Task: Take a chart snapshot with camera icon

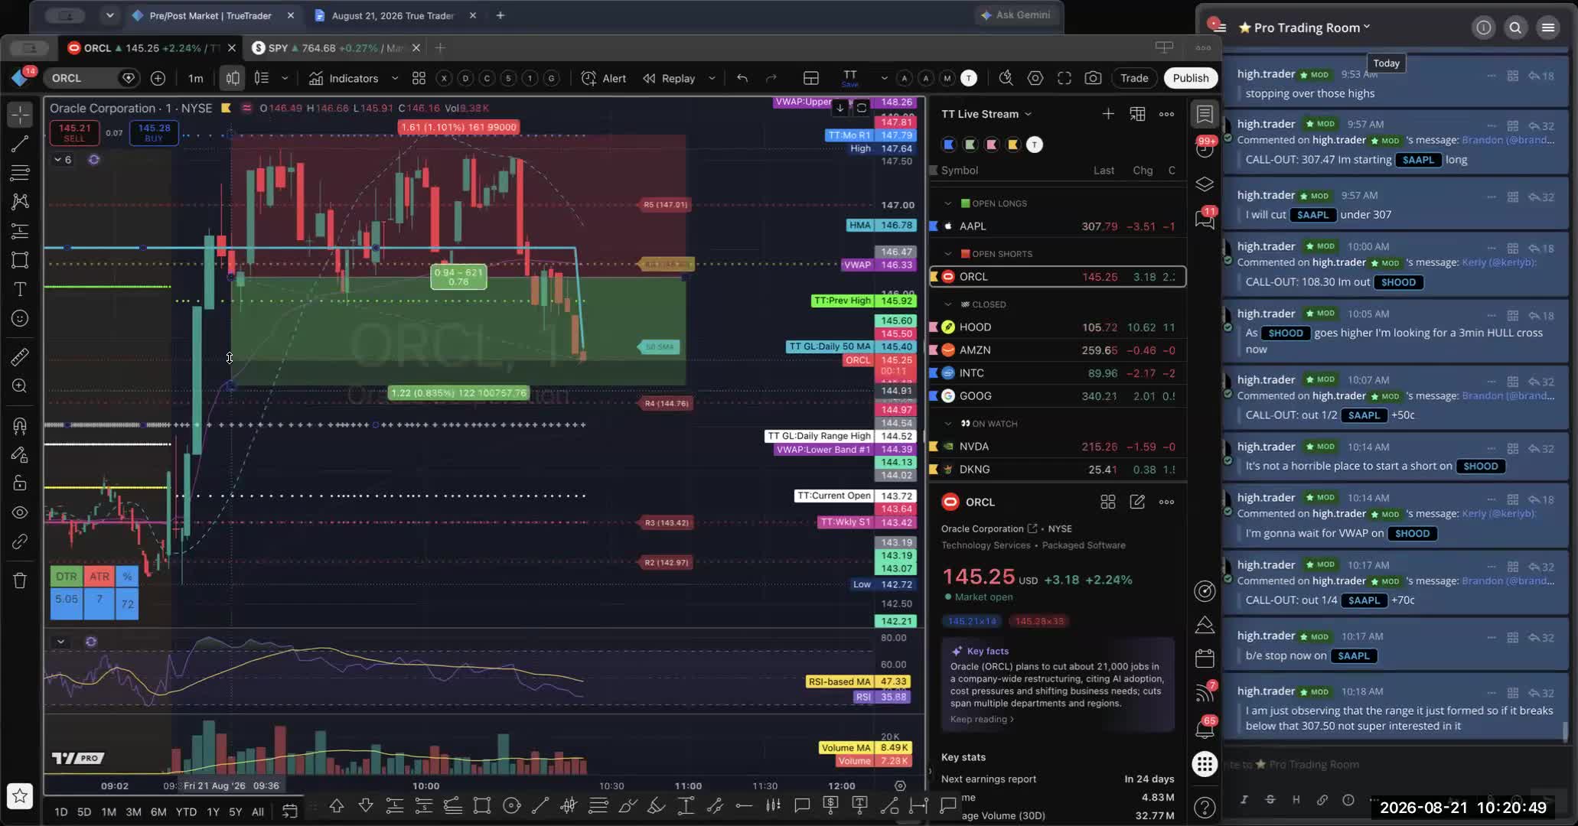Action: (x=1094, y=78)
